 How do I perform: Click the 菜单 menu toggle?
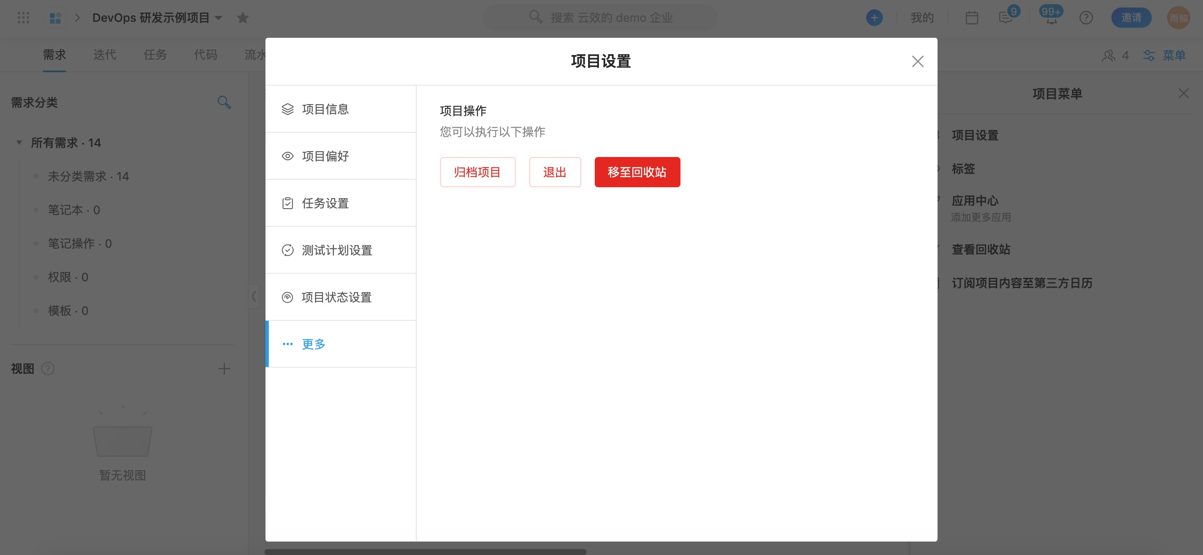pos(1164,55)
